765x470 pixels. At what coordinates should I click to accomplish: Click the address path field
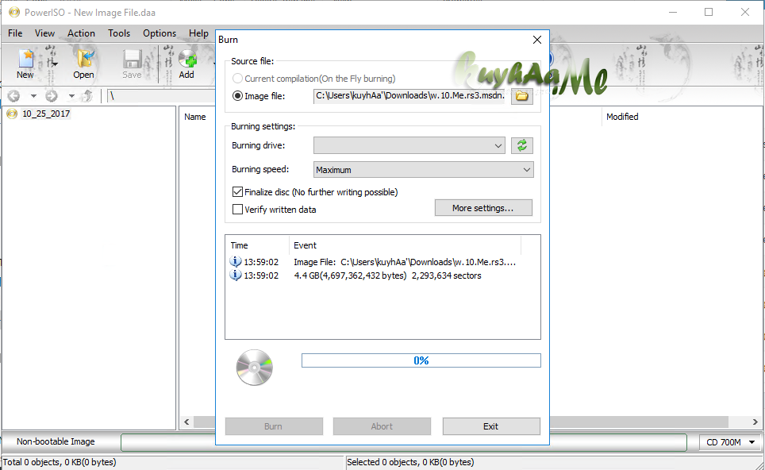[x=161, y=96]
